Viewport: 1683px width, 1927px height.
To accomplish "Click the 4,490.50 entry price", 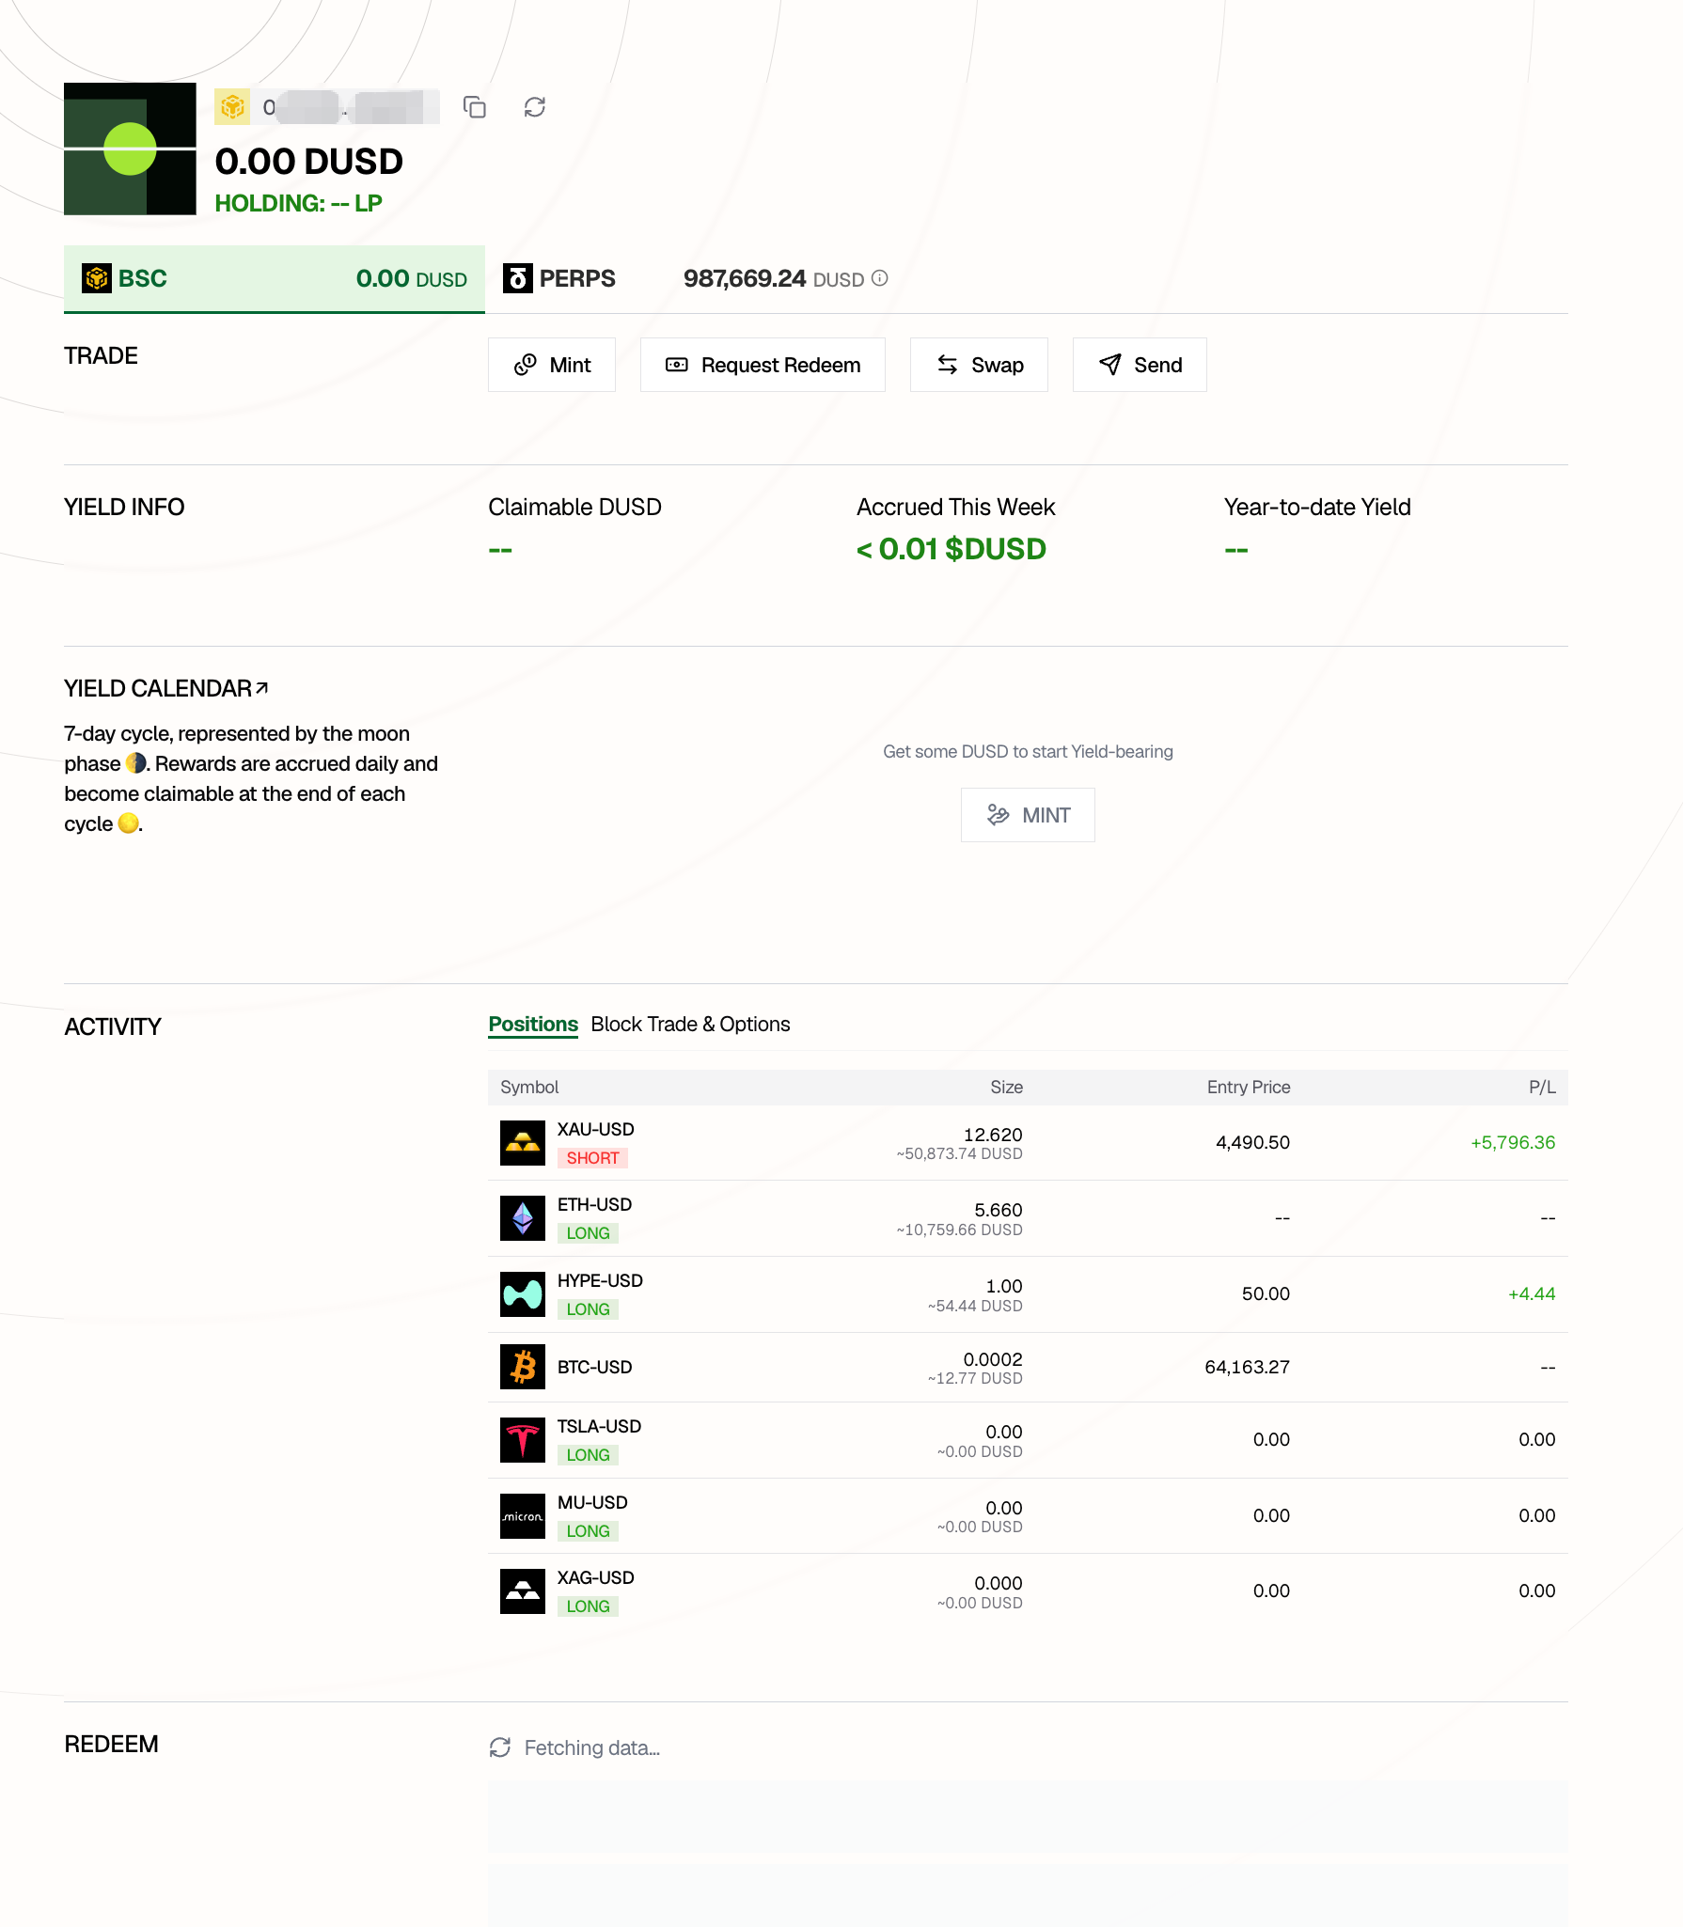I will click(1252, 1143).
